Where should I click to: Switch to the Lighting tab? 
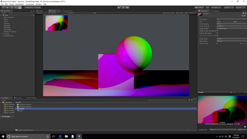215,11
